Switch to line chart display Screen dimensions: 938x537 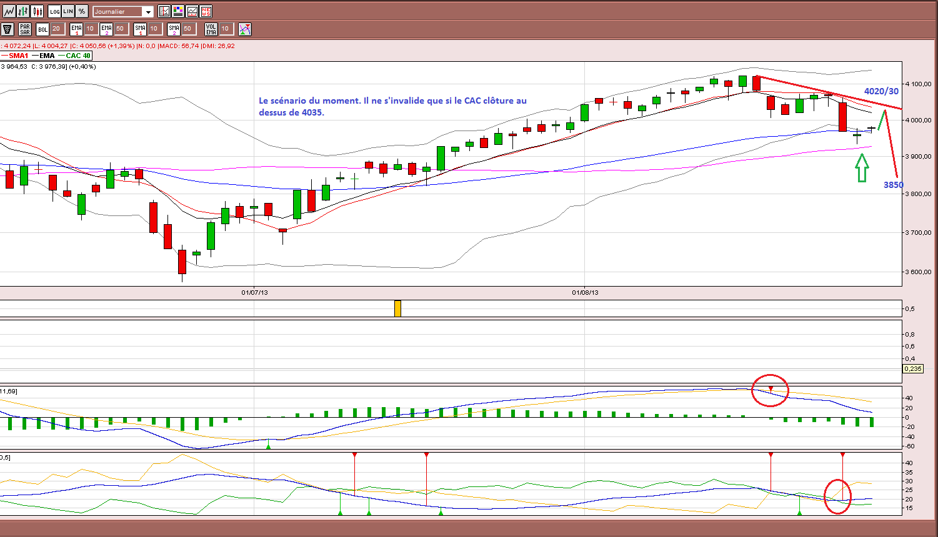[9, 11]
